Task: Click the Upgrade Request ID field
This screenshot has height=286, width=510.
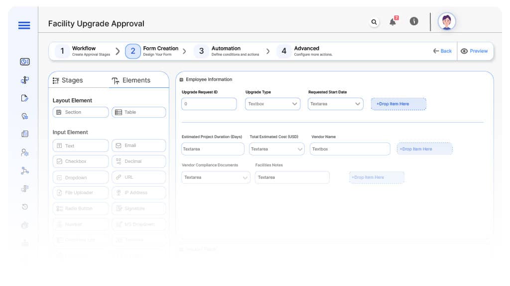Action: tap(209, 104)
